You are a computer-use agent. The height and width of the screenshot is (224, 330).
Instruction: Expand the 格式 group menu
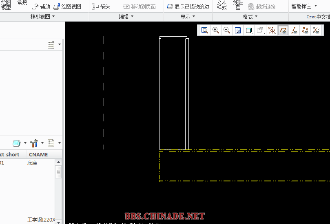click(x=250, y=17)
